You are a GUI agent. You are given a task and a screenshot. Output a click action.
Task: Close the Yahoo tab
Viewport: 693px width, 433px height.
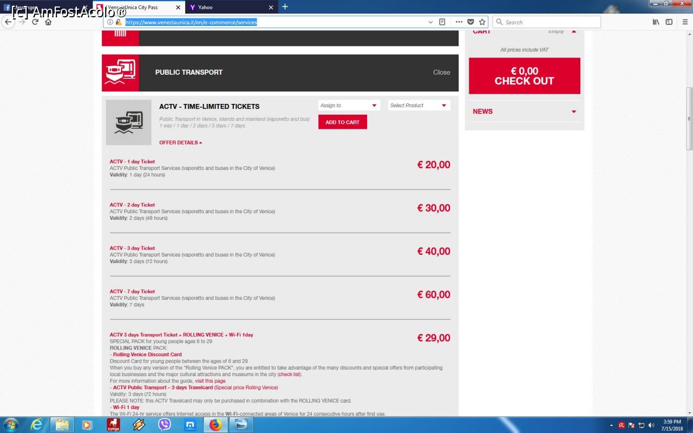271,8
